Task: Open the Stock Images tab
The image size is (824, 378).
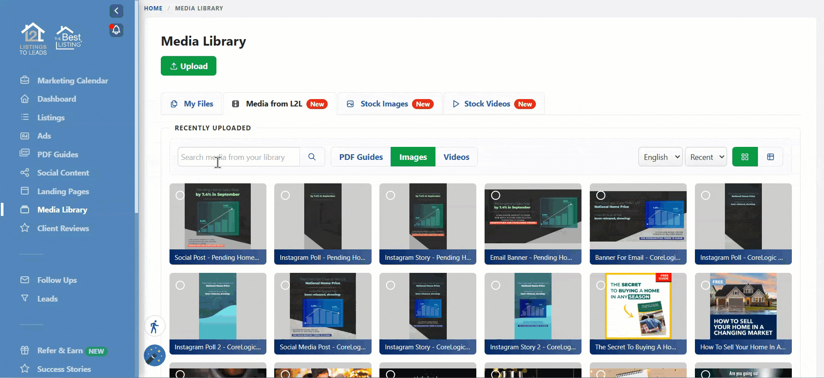Action: (390, 104)
